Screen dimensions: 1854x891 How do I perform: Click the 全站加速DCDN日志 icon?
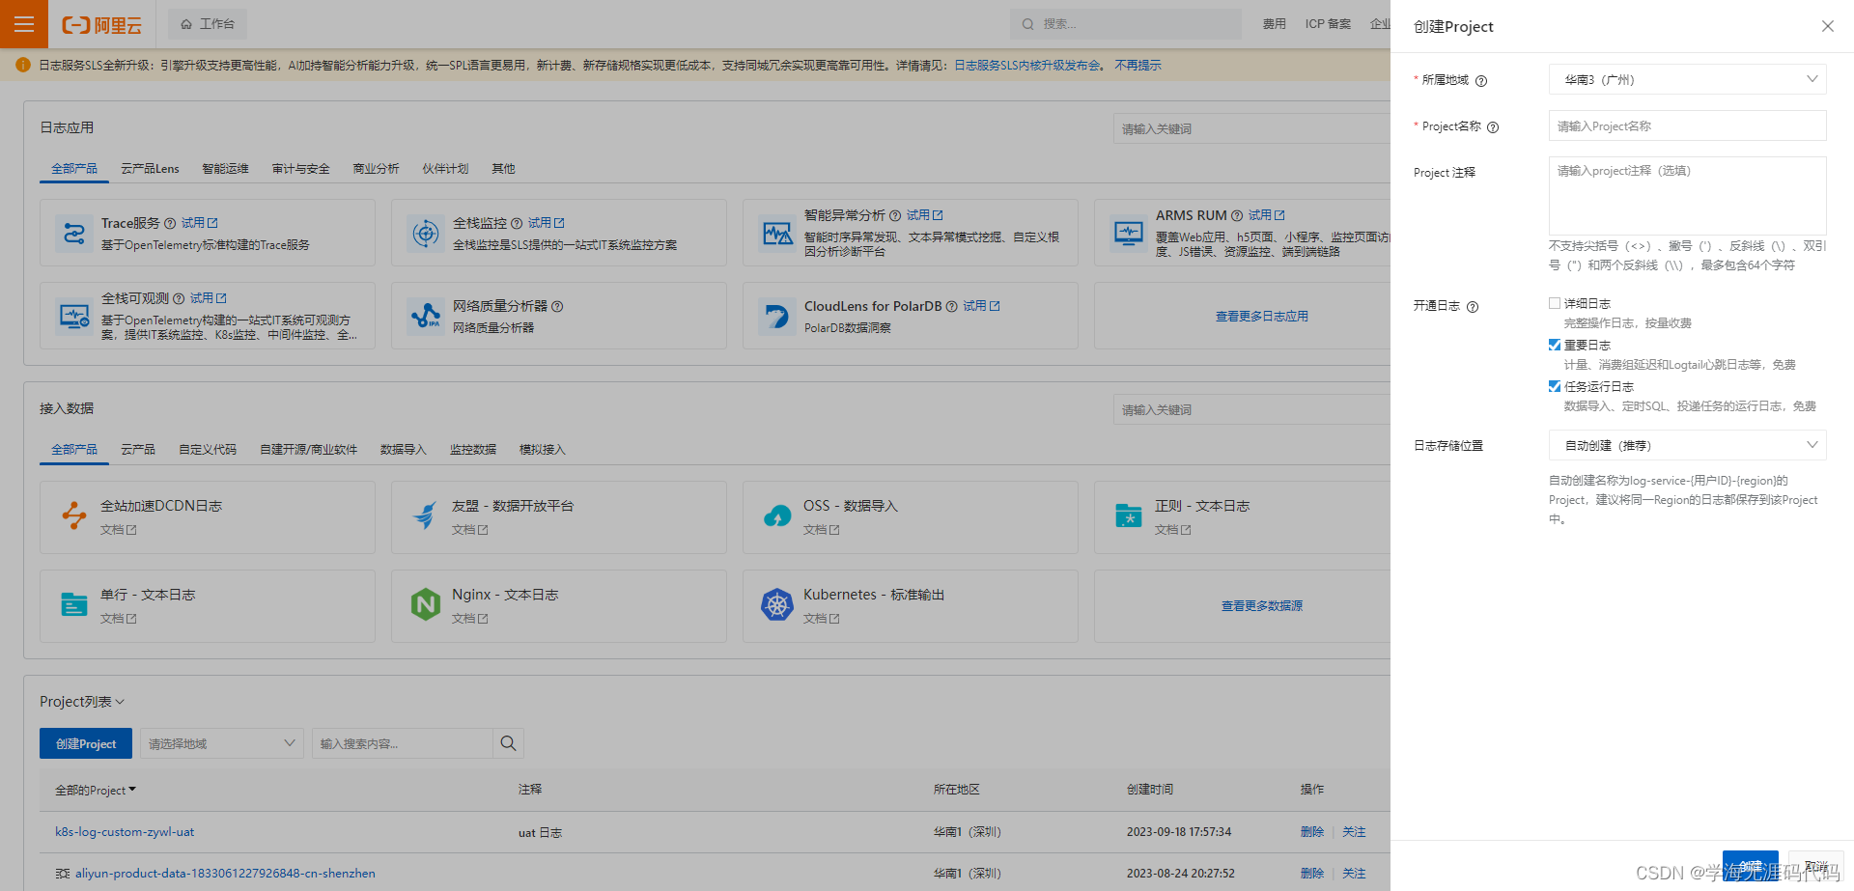click(74, 516)
